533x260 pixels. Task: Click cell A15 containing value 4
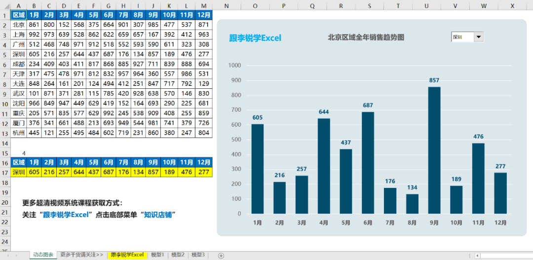coord(19,153)
